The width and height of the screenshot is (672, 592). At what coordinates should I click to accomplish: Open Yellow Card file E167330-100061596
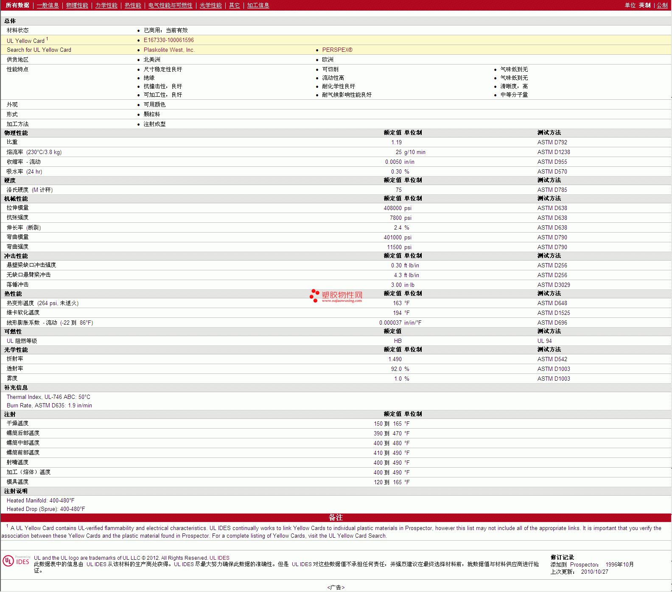tap(168, 40)
